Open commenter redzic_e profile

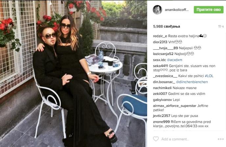click(x=160, y=36)
